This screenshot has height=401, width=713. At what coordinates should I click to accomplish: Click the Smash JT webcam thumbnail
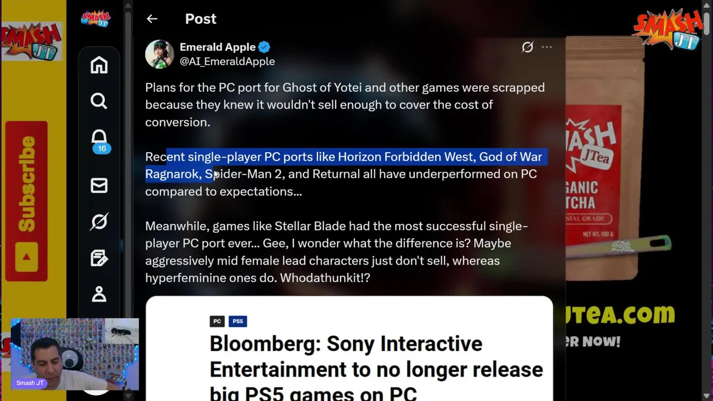point(75,354)
